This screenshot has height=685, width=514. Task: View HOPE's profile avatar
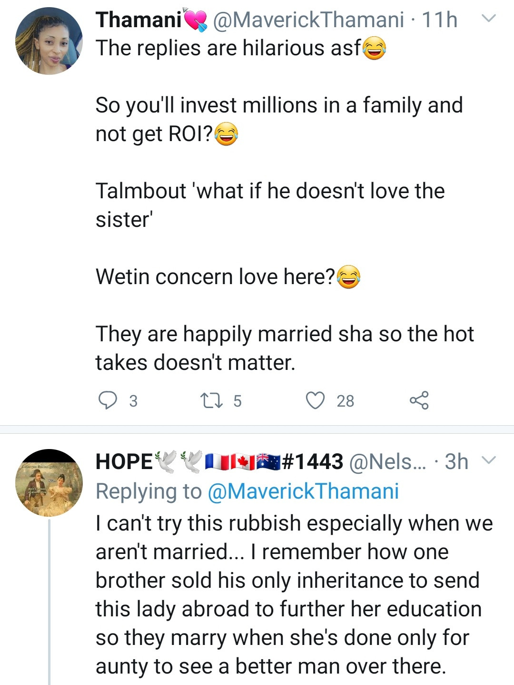point(49,482)
